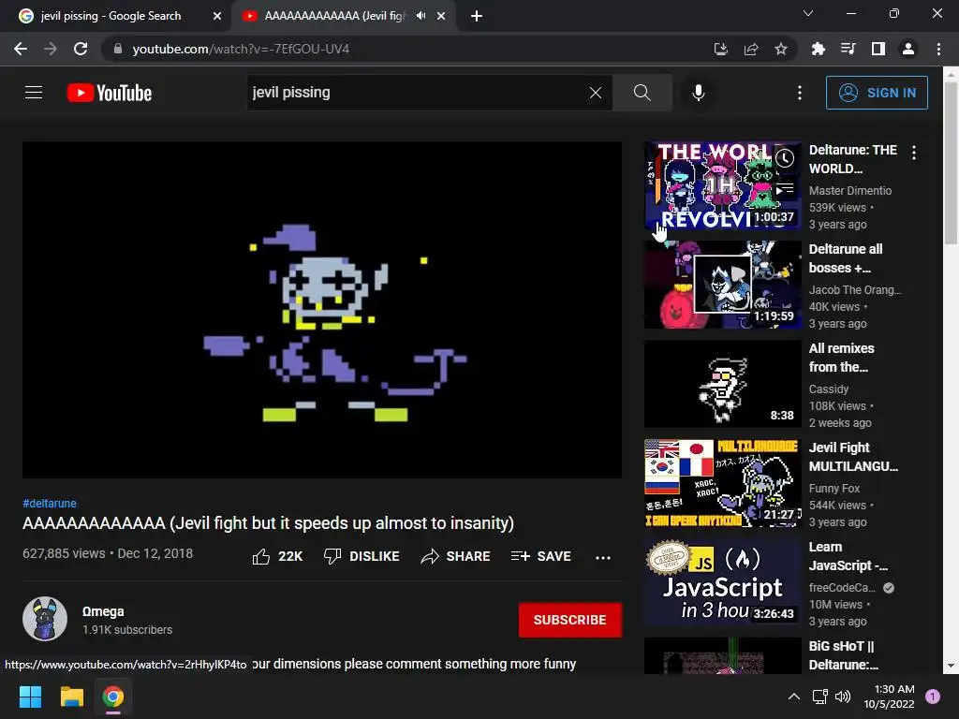Screen dimensions: 959x719
Task: Open Deltarune all bosses thumbnail
Action: (x=723, y=285)
